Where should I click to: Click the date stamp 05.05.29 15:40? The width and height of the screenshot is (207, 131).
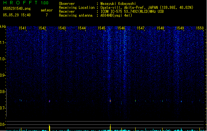(17, 15)
